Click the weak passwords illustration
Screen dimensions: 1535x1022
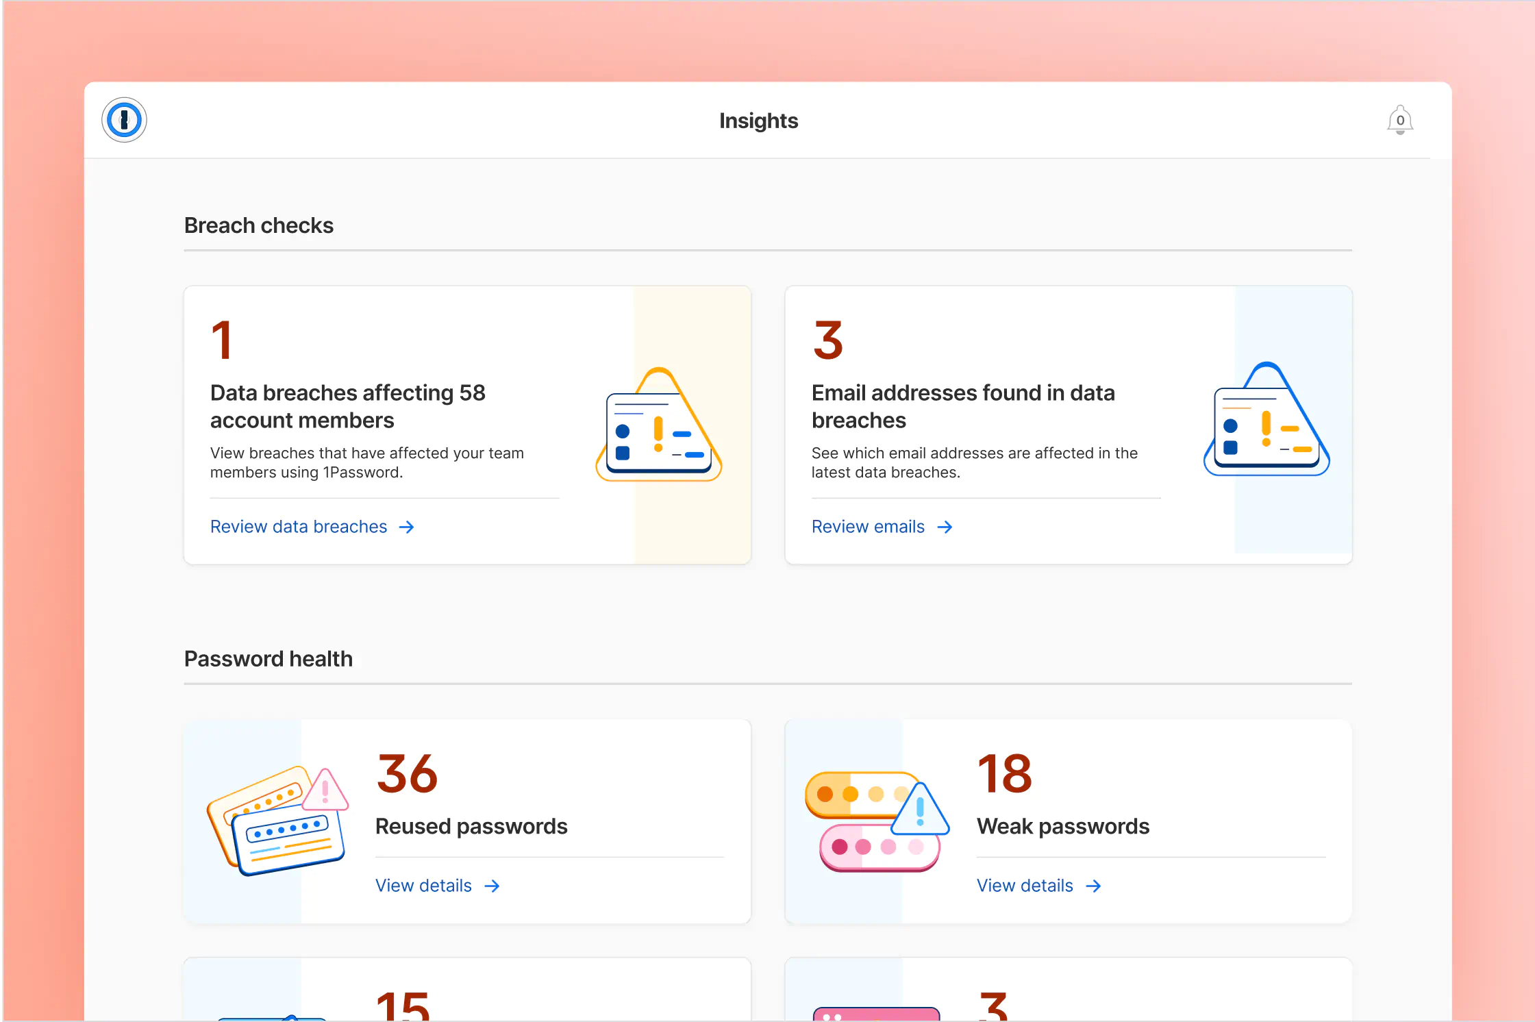pos(876,821)
